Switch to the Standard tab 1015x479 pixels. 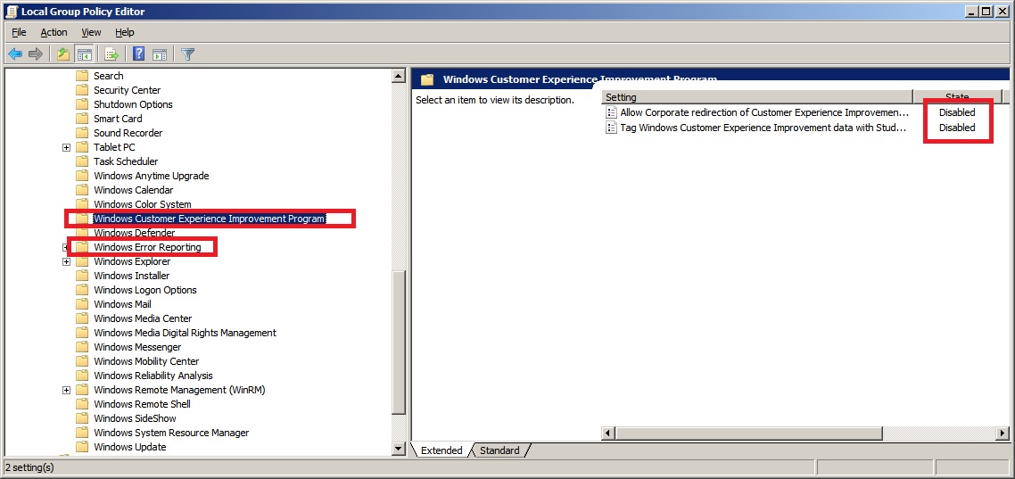[499, 450]
